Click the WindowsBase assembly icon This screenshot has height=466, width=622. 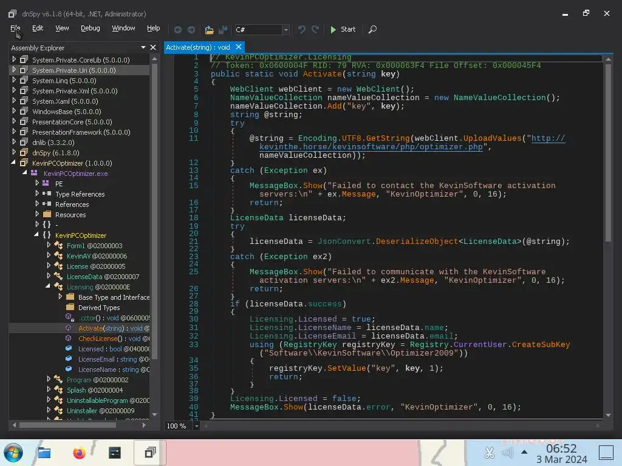coord(24,111)
